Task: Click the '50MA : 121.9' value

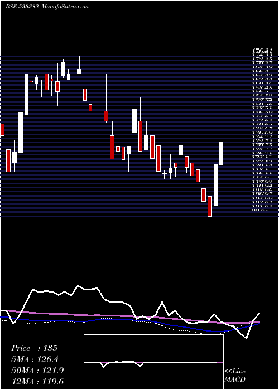Action: click(x=37, y=370)
